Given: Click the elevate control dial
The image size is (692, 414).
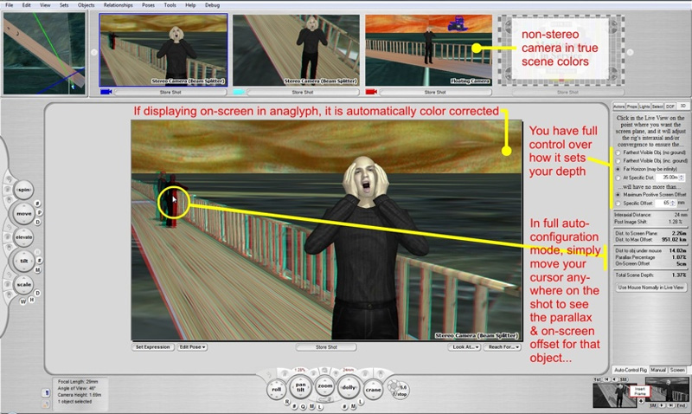Looking at the screenshot, I should 23,237.
